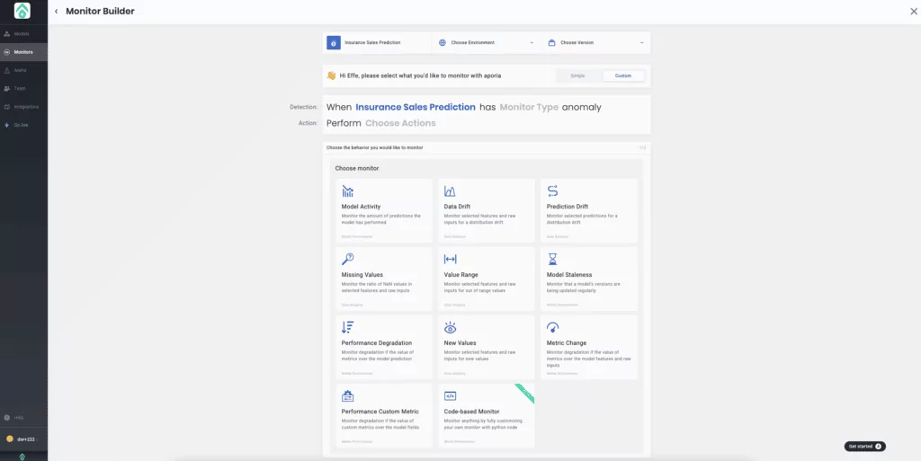This screenshot has height=461, width=921.
Task: Choose the Code-based Monitor title
Action: pos(471,412)
